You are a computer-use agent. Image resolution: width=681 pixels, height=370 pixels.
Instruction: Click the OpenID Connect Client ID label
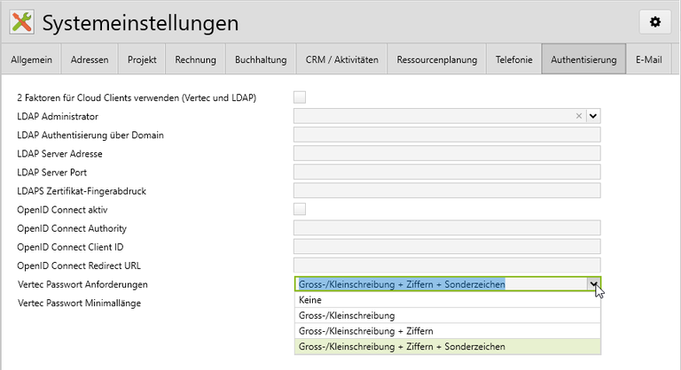coord(70,247)
